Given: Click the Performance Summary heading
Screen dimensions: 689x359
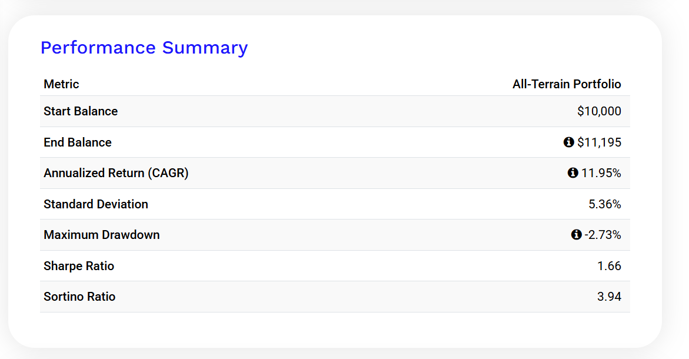Looking at the screenshot, I should coord(144,48).
